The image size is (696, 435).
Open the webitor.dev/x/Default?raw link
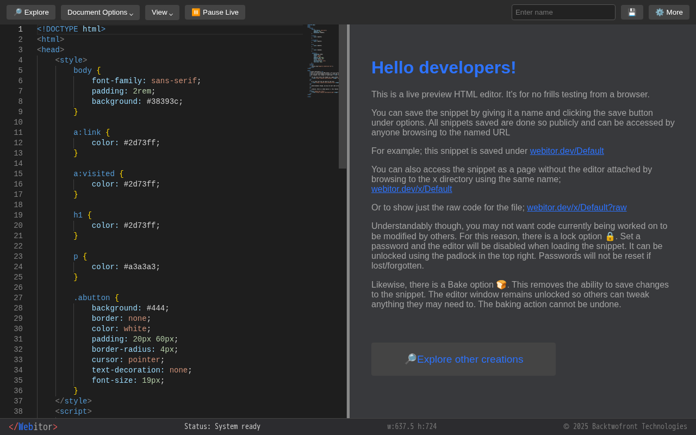point(576,208)
